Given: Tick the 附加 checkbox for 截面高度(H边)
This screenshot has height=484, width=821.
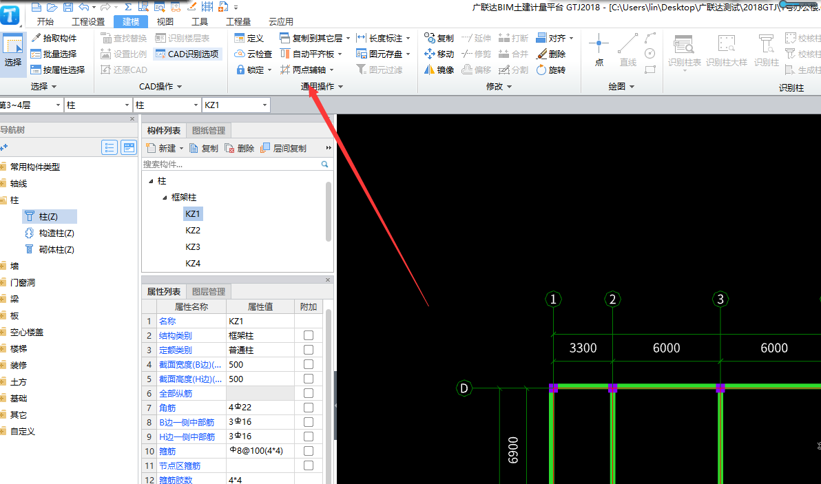Looking at the screenshot, I should (x=309, y=378).
